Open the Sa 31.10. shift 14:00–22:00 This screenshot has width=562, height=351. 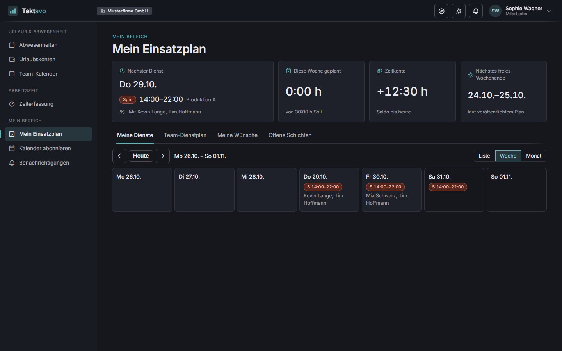click(448, 187)
